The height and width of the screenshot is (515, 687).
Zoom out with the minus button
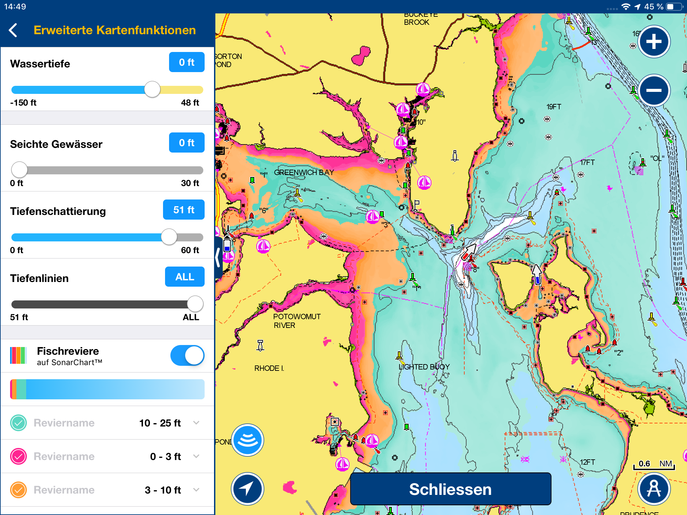[654, 90]
